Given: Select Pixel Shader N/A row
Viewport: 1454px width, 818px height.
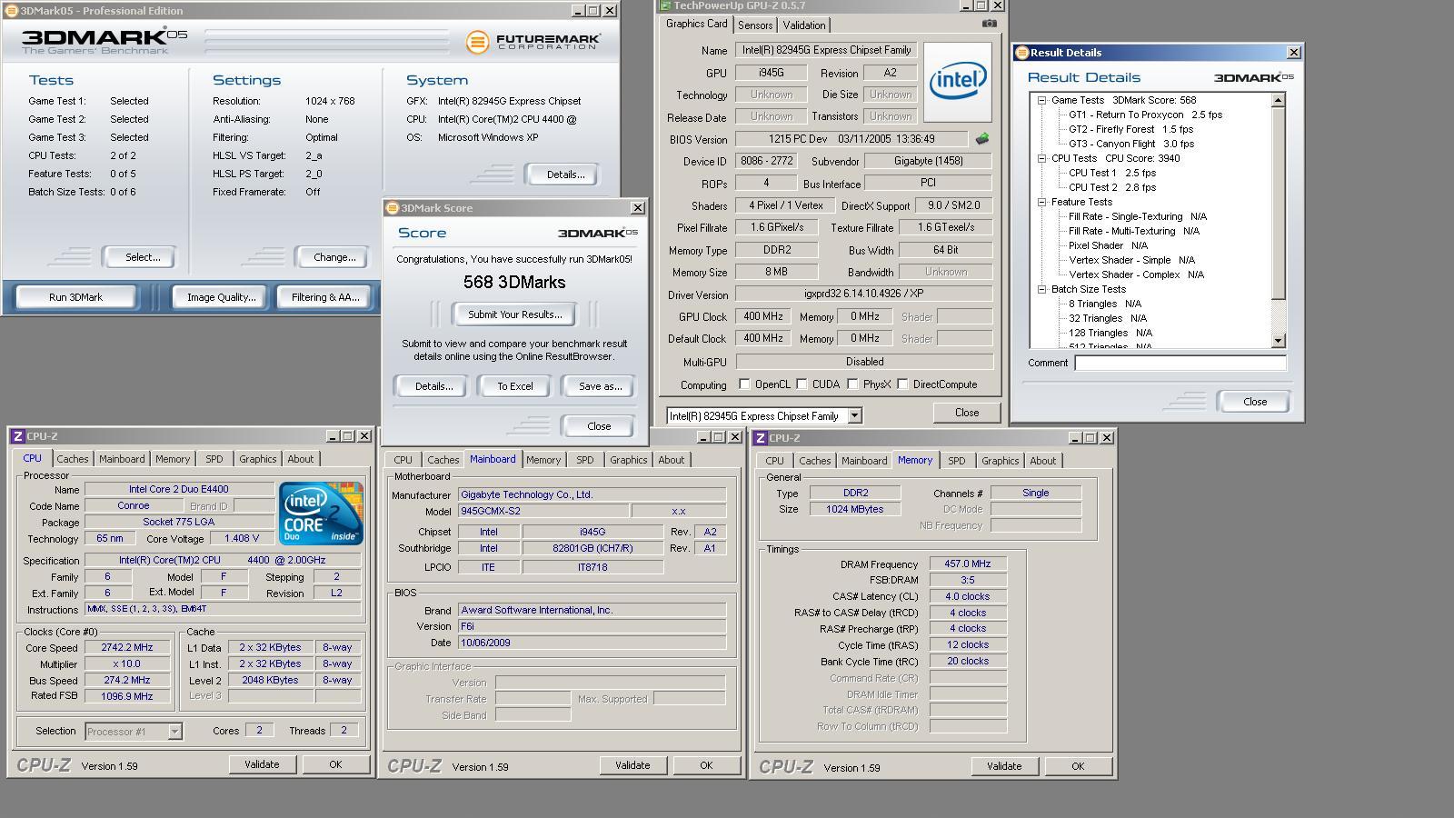Looking at the screenshot, I should pos(1108,245).
